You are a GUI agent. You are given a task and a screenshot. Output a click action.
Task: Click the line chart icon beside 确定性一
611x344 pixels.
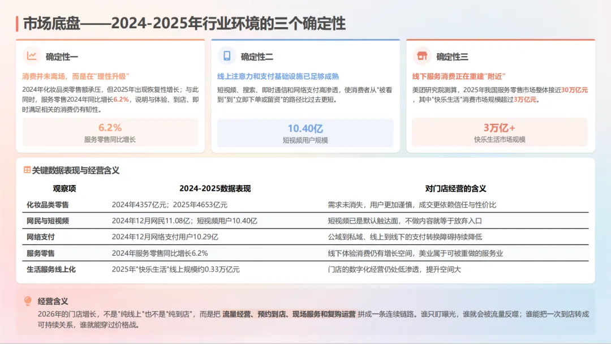[x=33, y=57]
